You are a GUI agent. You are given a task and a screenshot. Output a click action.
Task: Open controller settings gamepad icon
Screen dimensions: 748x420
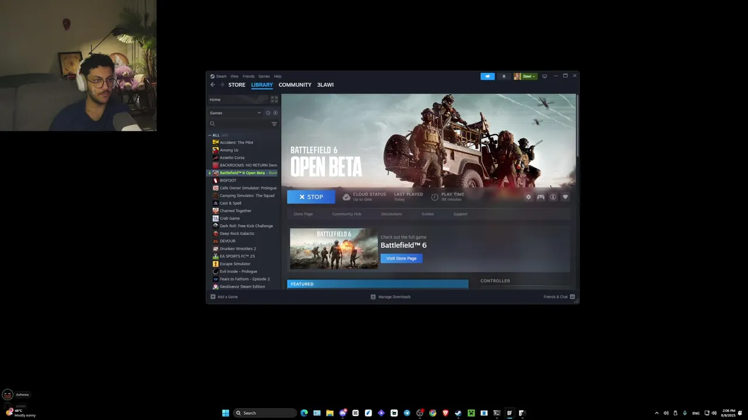(541, 197)
